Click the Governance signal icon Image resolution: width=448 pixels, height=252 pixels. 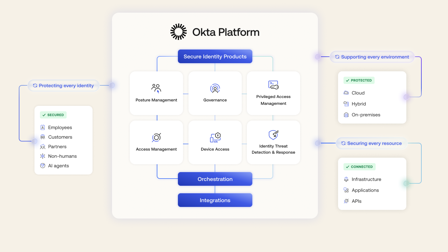(x=215, y=88)
